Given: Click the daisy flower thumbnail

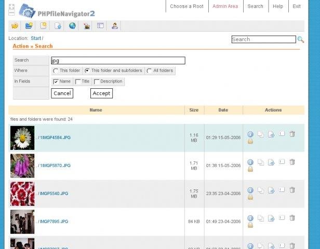Looking at the screenshot, I should (22, 138).
